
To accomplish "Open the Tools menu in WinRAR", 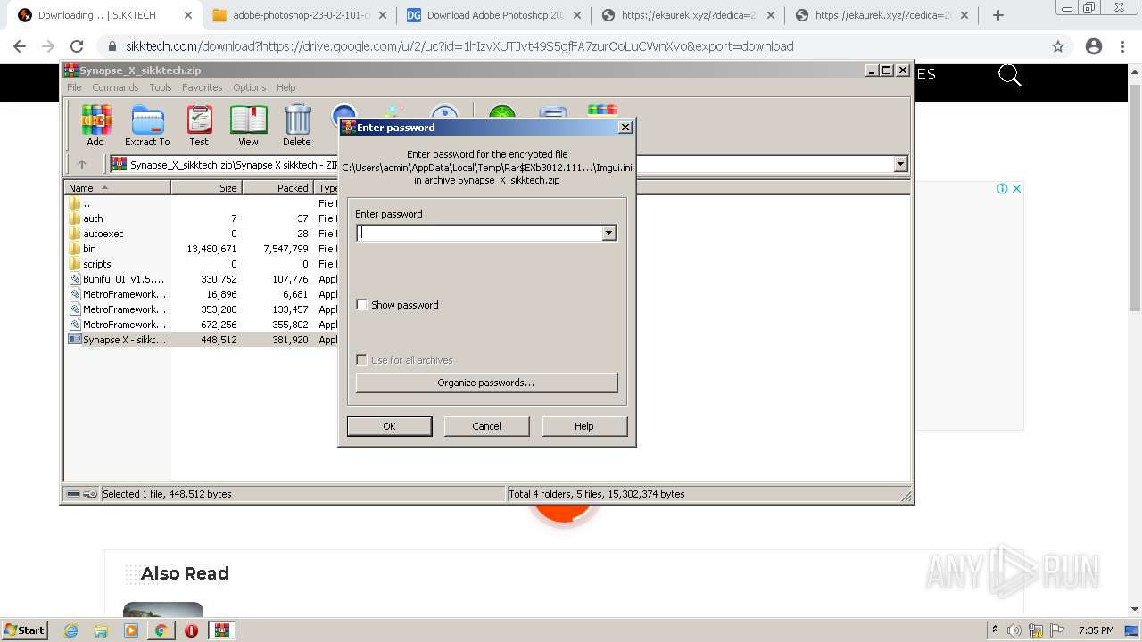I will pyautogui.click(x=161, y=87).
